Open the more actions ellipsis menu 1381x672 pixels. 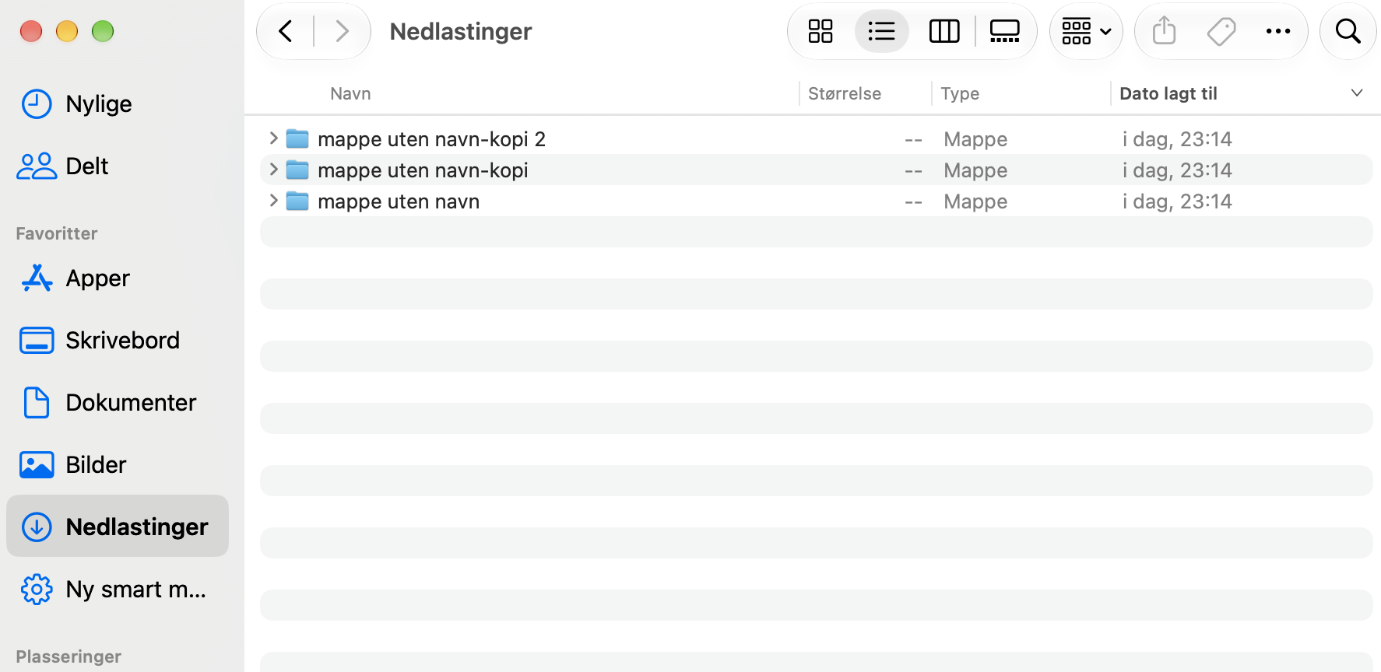[x=1278, y=31]
